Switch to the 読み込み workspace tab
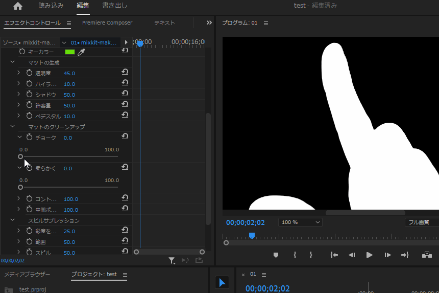Viewport: 439px width, 293px height. (51, 6)
